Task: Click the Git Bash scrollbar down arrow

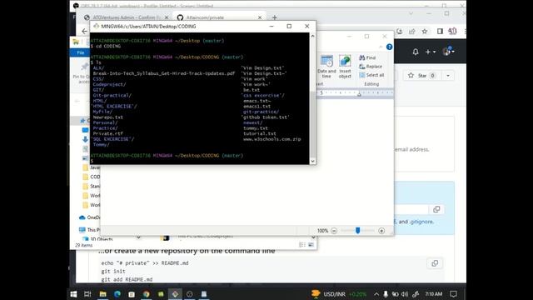Action: (312, 161)
